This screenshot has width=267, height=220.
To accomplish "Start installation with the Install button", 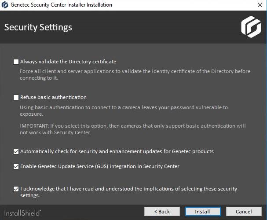I will [203, 212].
